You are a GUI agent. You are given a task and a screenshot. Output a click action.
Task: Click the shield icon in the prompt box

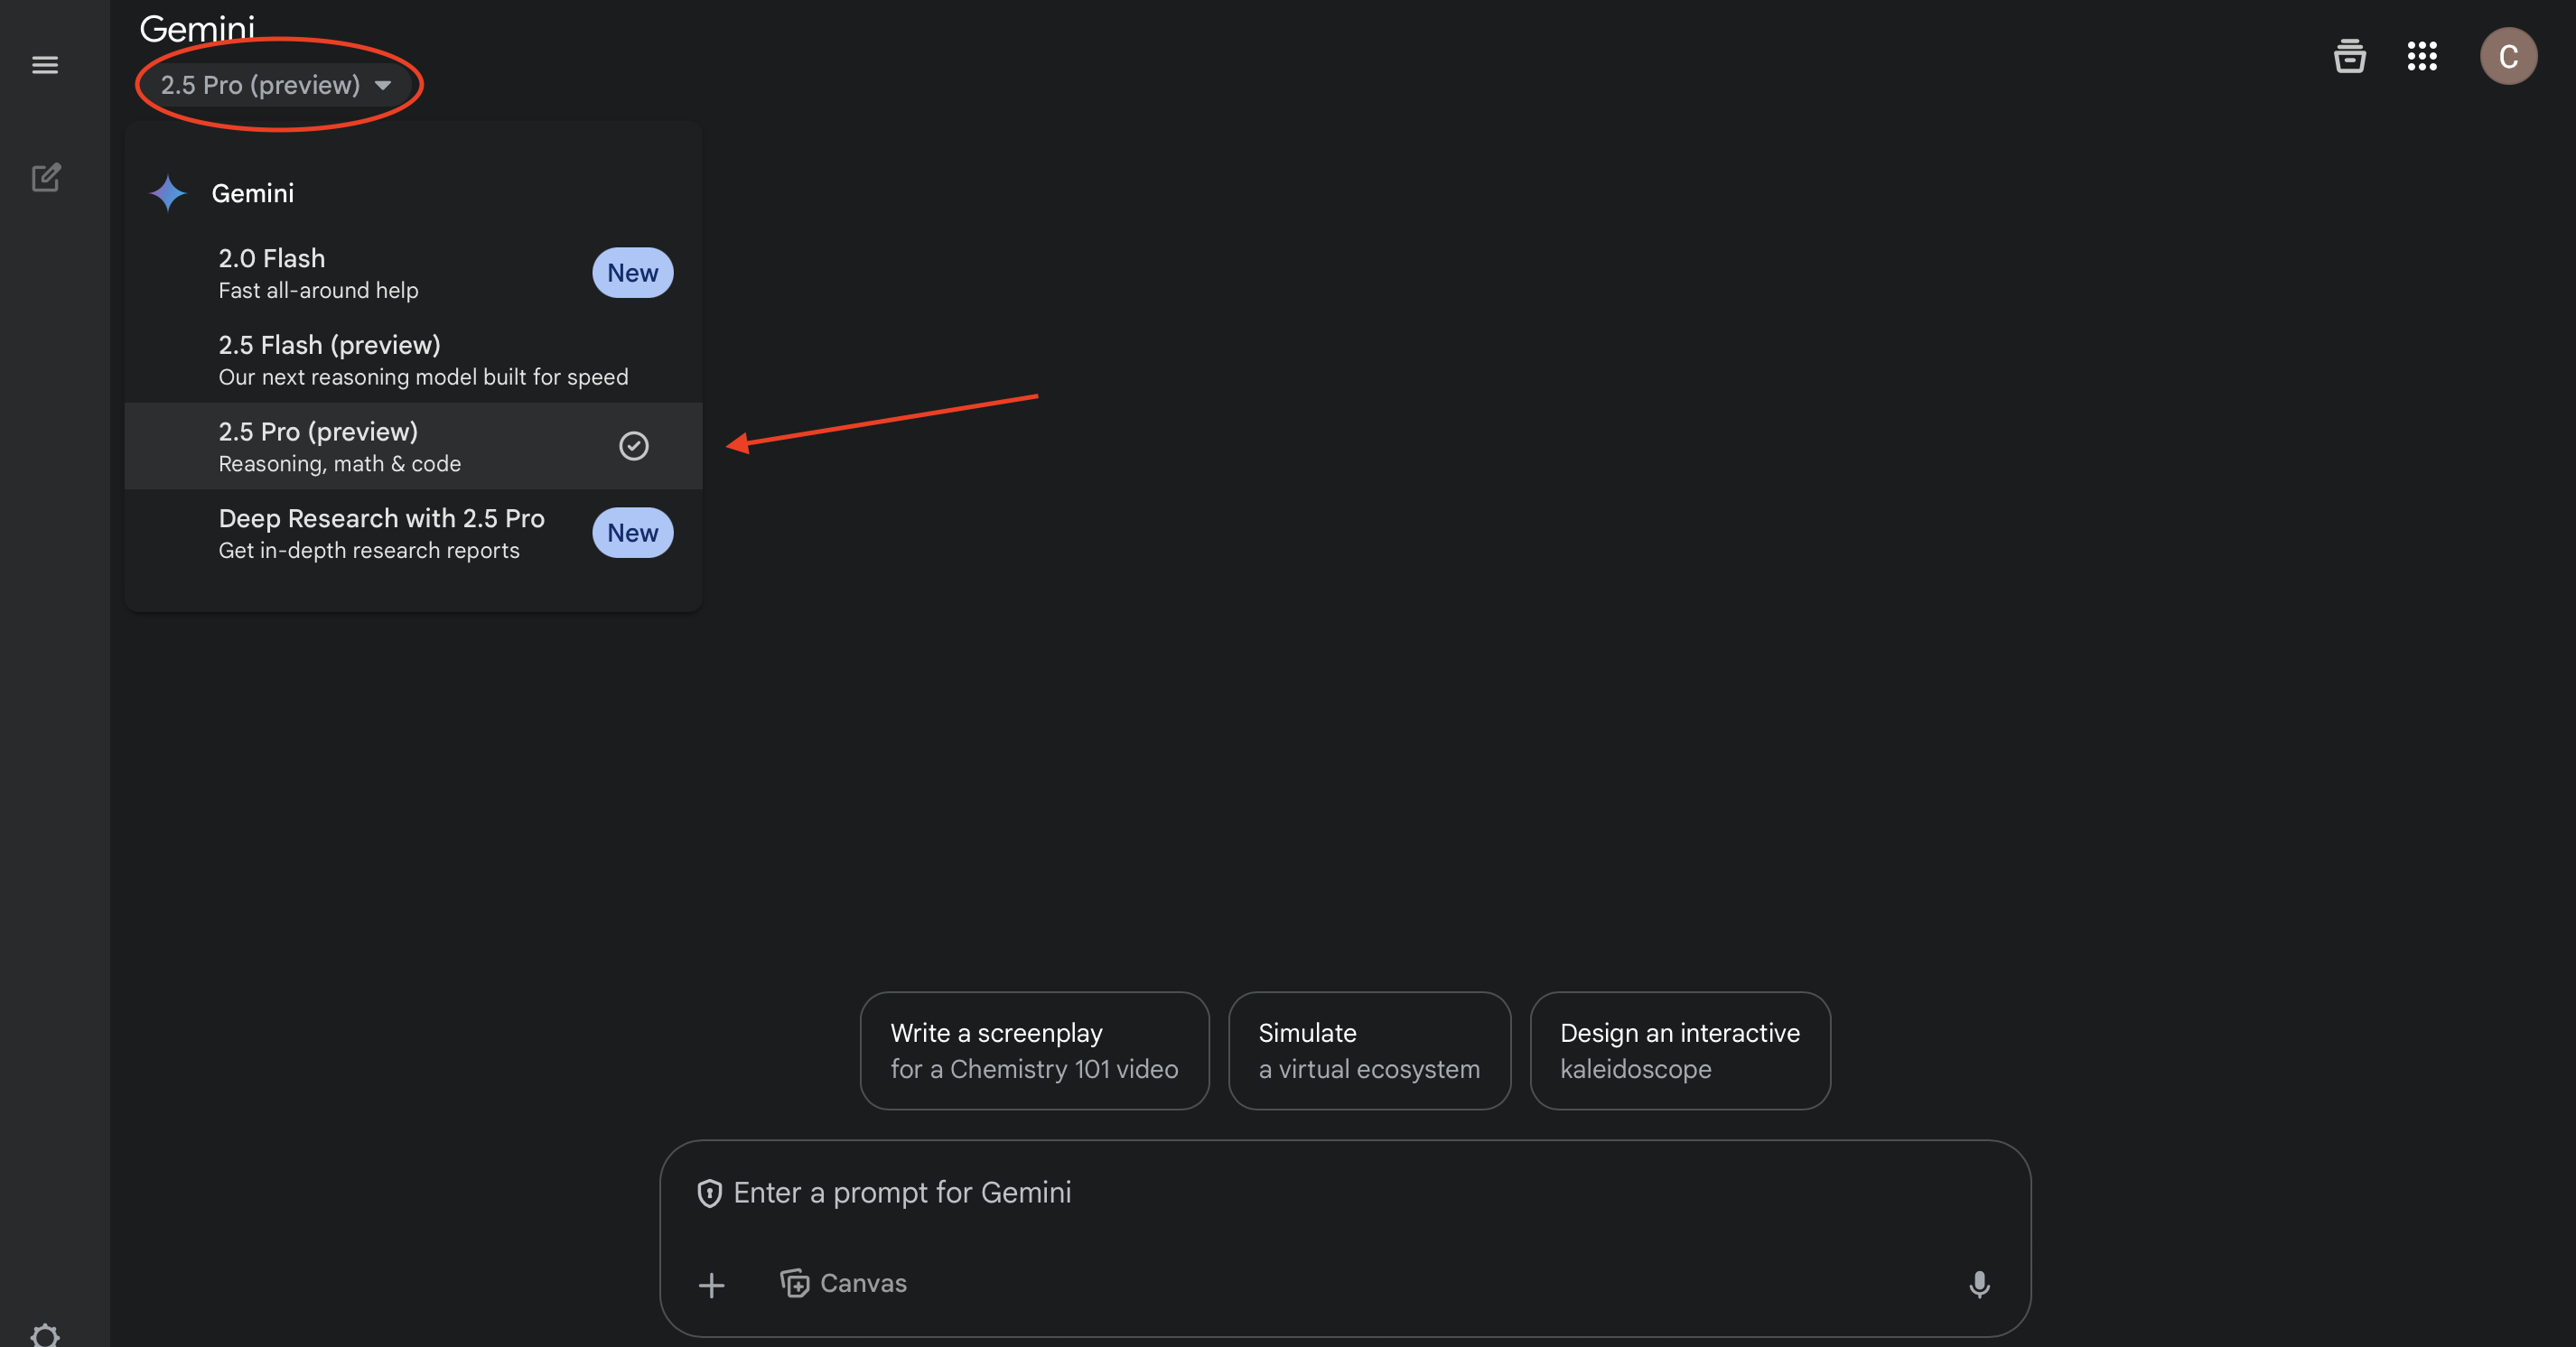click(709, 1194)
